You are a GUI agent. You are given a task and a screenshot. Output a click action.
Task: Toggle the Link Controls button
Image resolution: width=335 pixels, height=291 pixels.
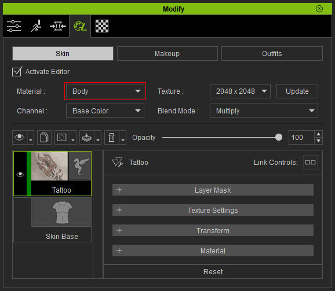point(310,163)
